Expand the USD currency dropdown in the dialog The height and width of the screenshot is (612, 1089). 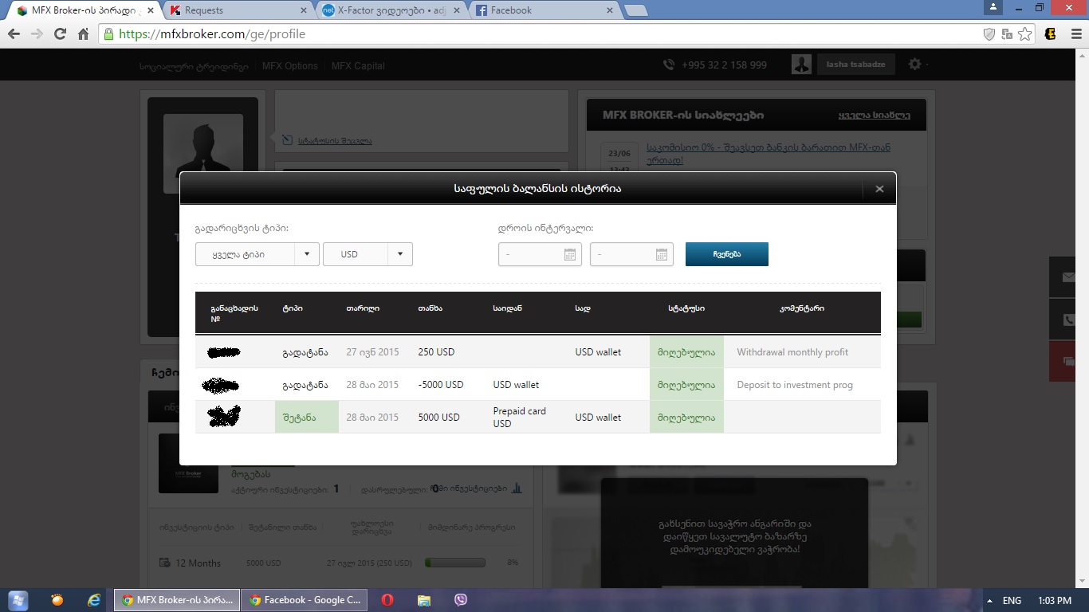pos(368,254)
